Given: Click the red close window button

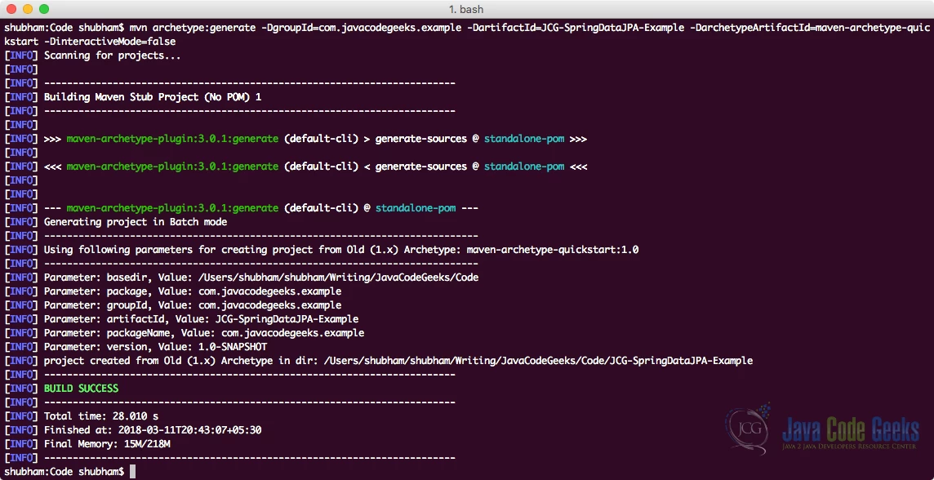Looking at the screenshot, I should pos(11,9).
